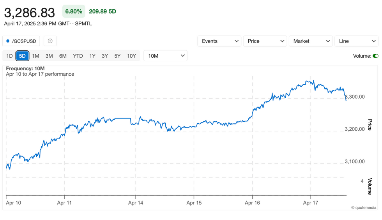
Task: Click the add symbol plus icon
Action: [x=50, y=41]
